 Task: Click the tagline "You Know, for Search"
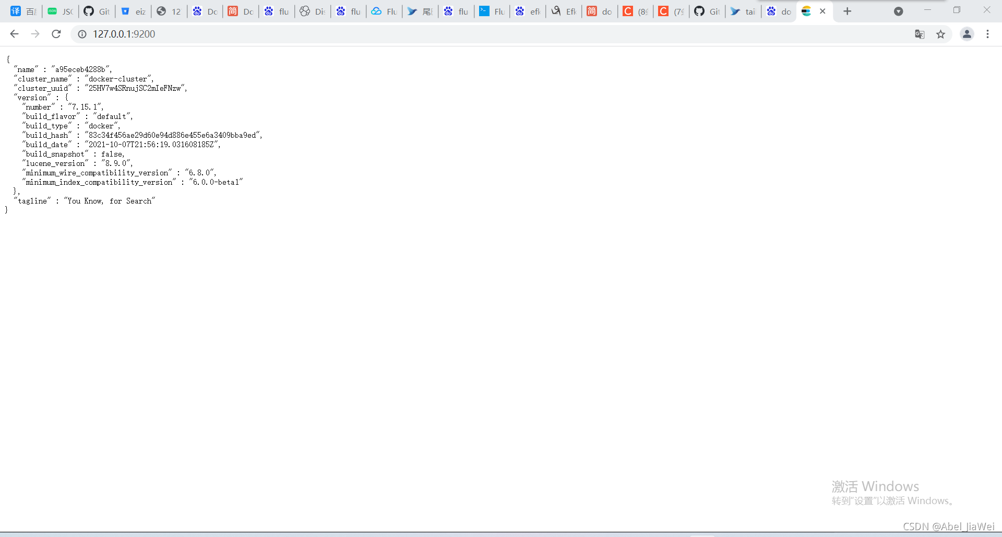point(110,201)
